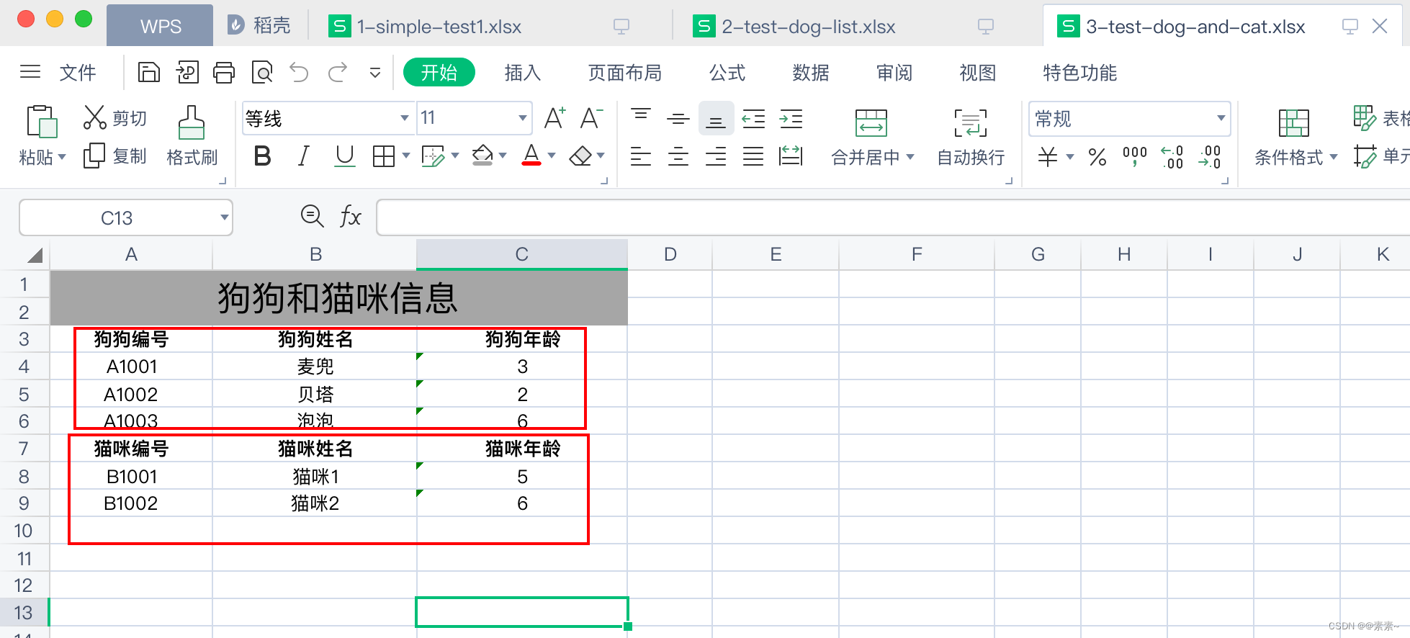Image resolution: width=1410 pixels, height=638 pixels.
Task: Toggle Bold formatting
Action: 263,156
